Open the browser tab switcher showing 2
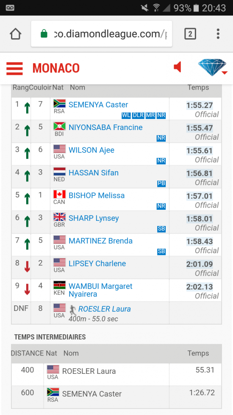This screenshot has width=233, height=415. click(x=190, y=34)
